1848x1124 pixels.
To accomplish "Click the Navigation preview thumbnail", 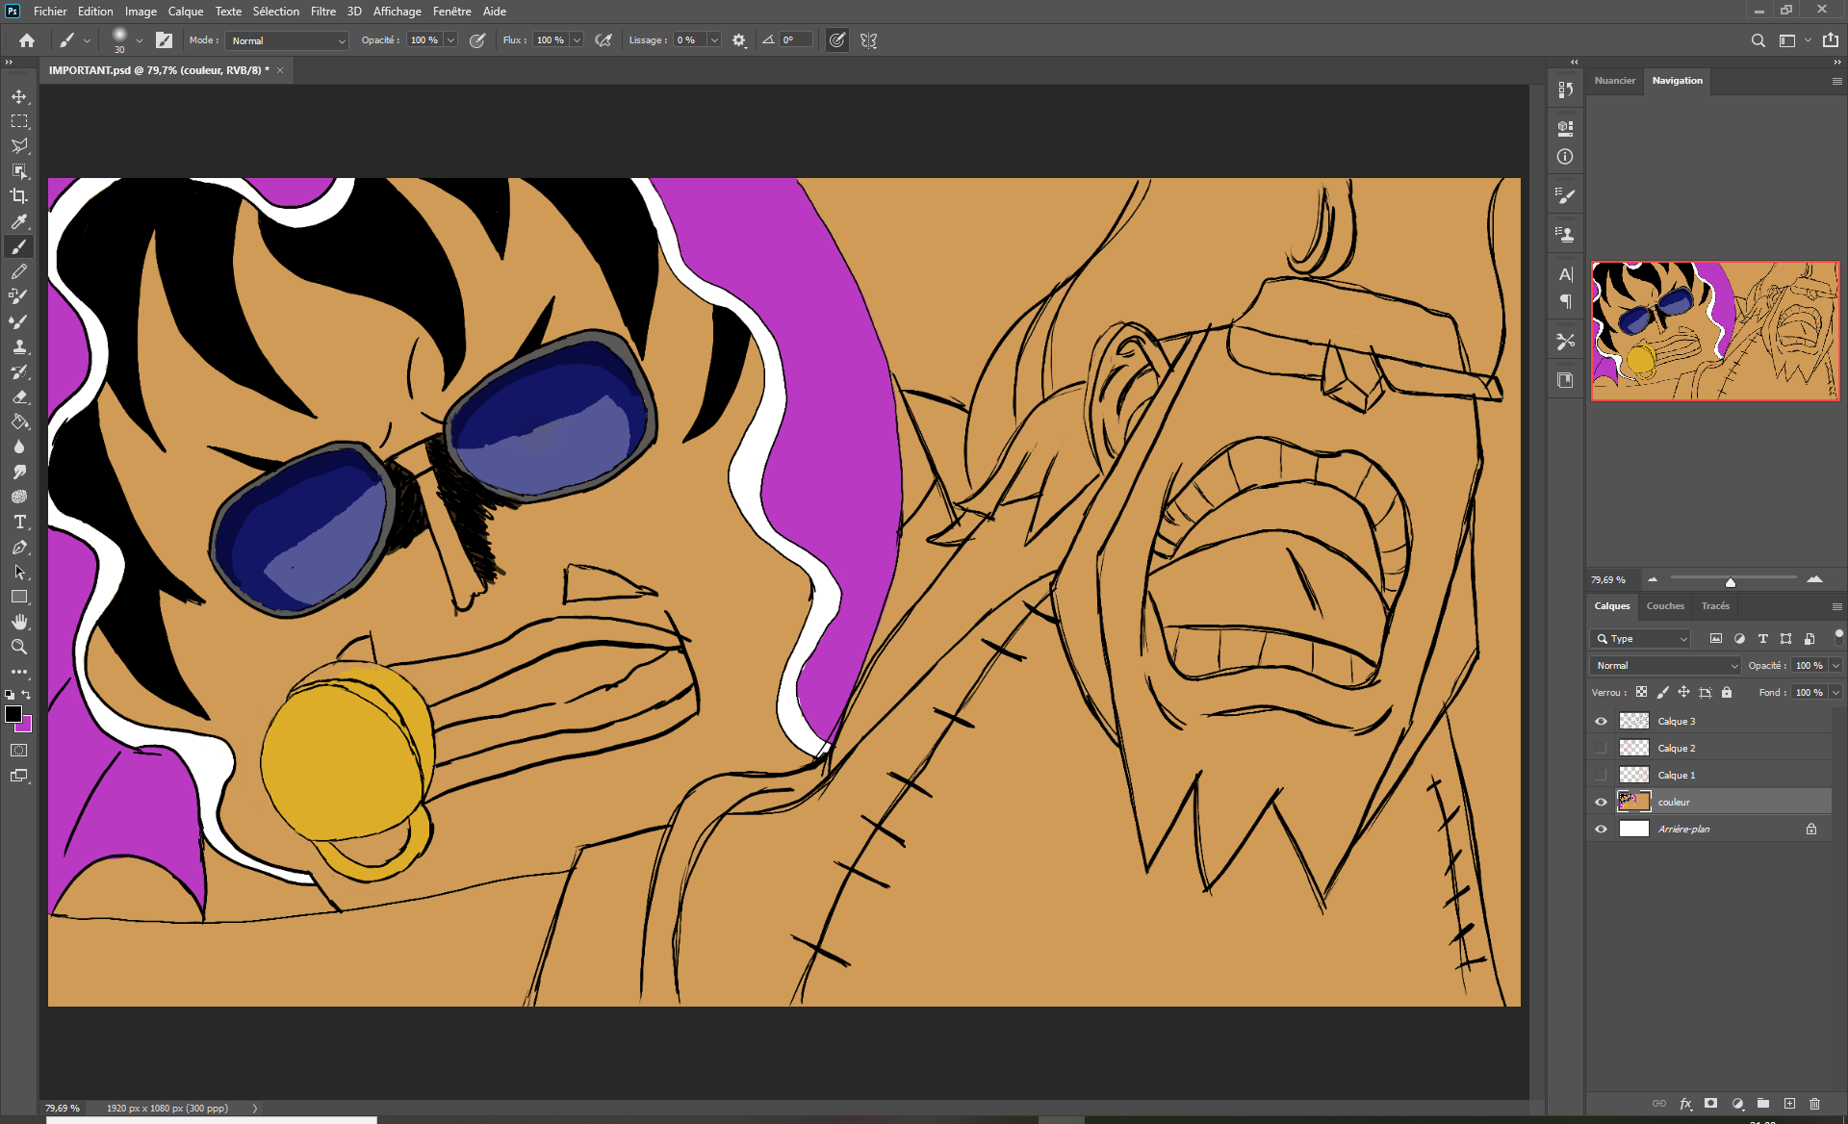I will (x=1715, y=331).
